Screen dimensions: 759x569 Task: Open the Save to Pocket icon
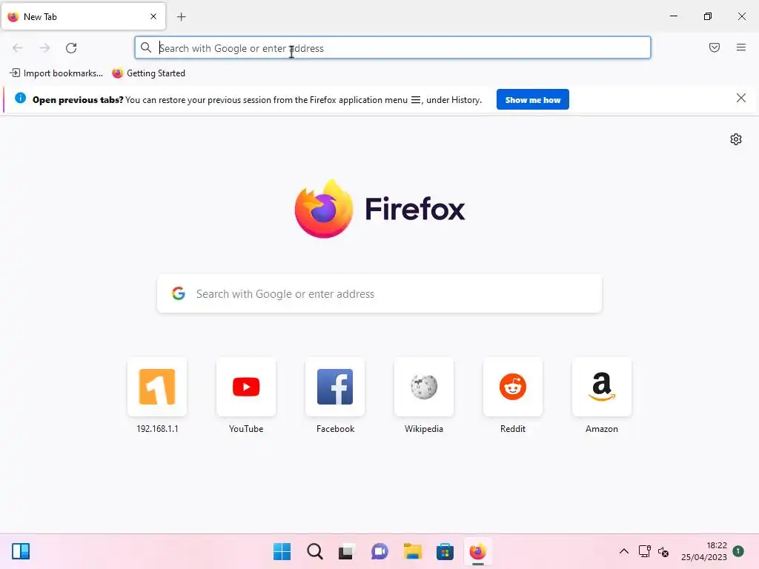(715, 47)
